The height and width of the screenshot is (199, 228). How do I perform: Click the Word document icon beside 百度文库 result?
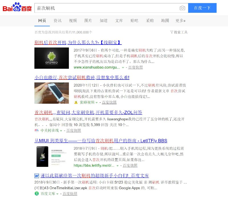(37, 176)
